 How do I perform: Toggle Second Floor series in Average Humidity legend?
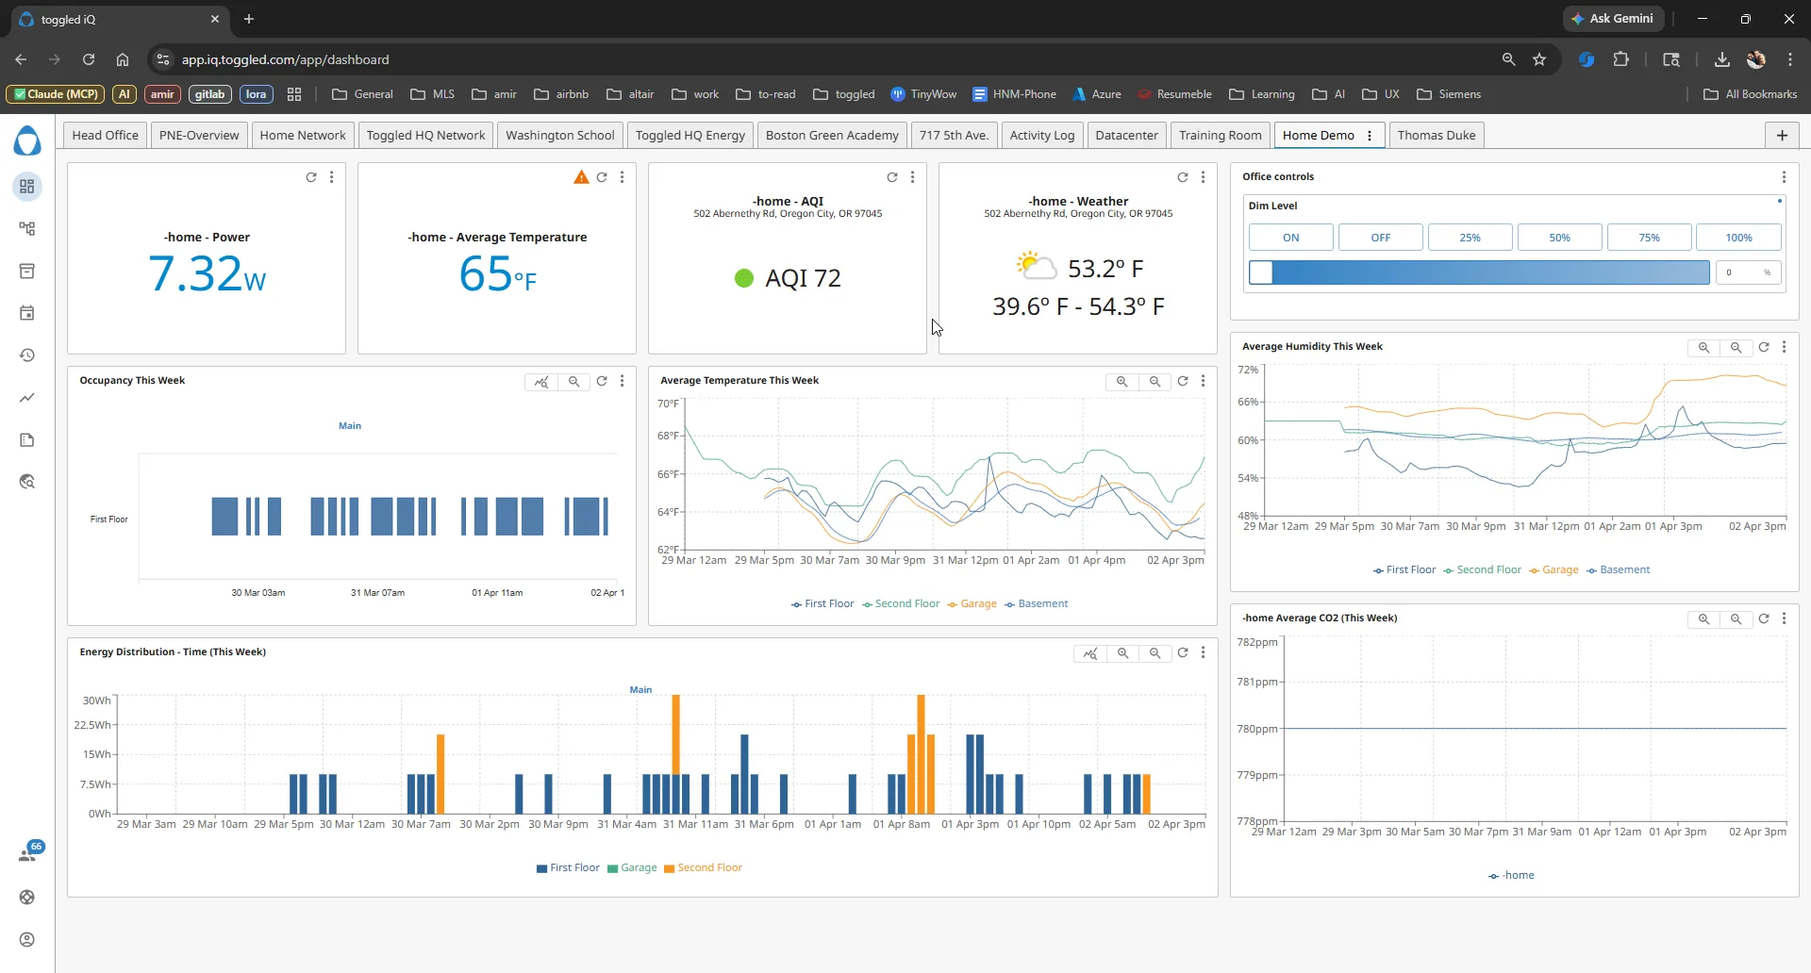pyautogui.click(x=1482, y=570)
